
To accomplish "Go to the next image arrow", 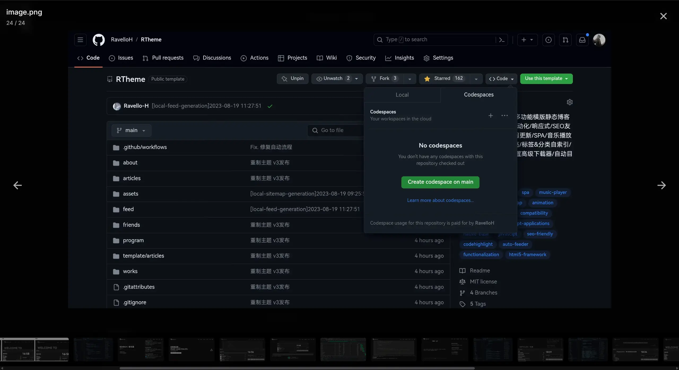I will (661, 185).
